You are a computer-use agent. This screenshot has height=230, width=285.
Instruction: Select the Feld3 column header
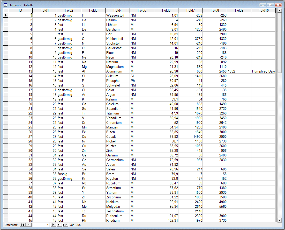(x=93, y=11)
